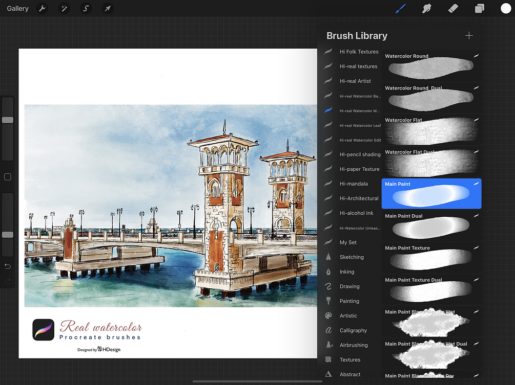The image size is (515, 385).
Task: Activate the Transform arrow tool
Action: pos(108,8)
